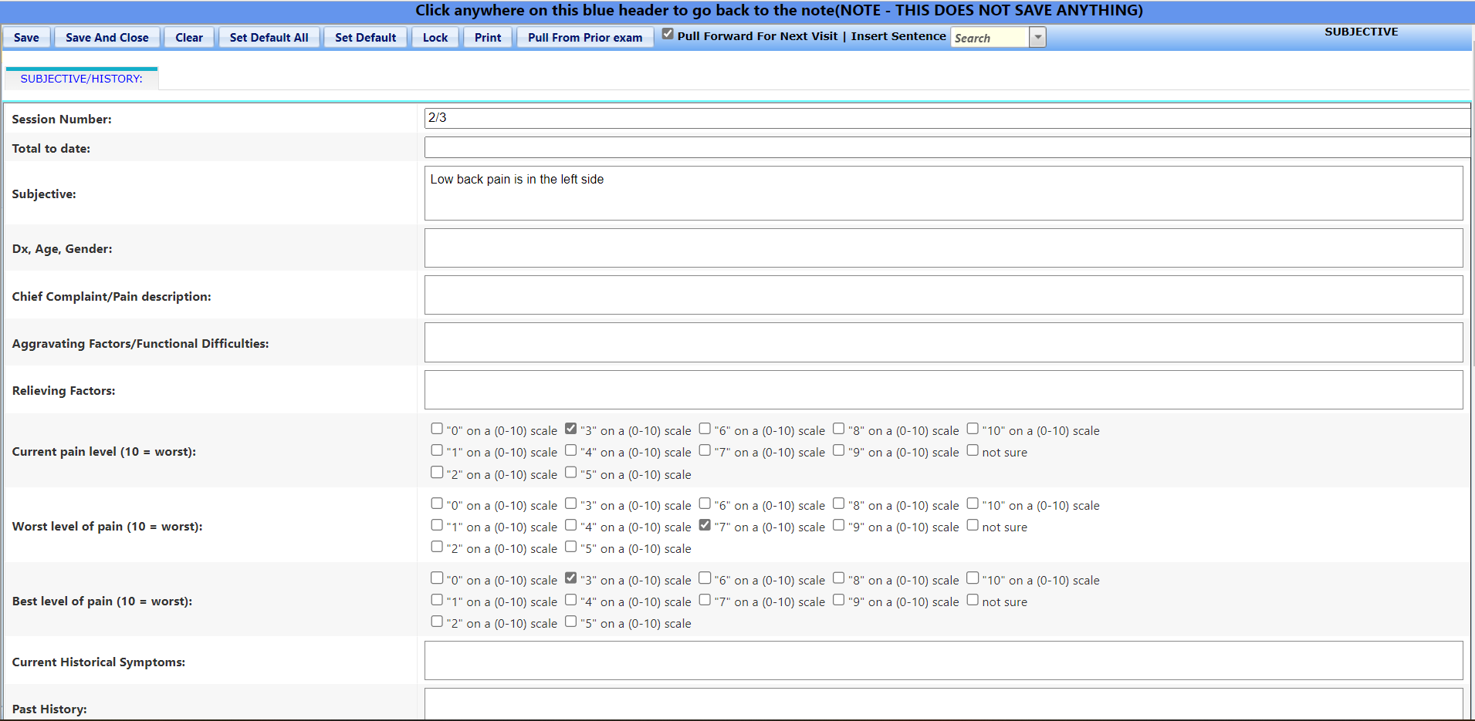Check current pain level "4" checkbox

click(x=571, y=450)
